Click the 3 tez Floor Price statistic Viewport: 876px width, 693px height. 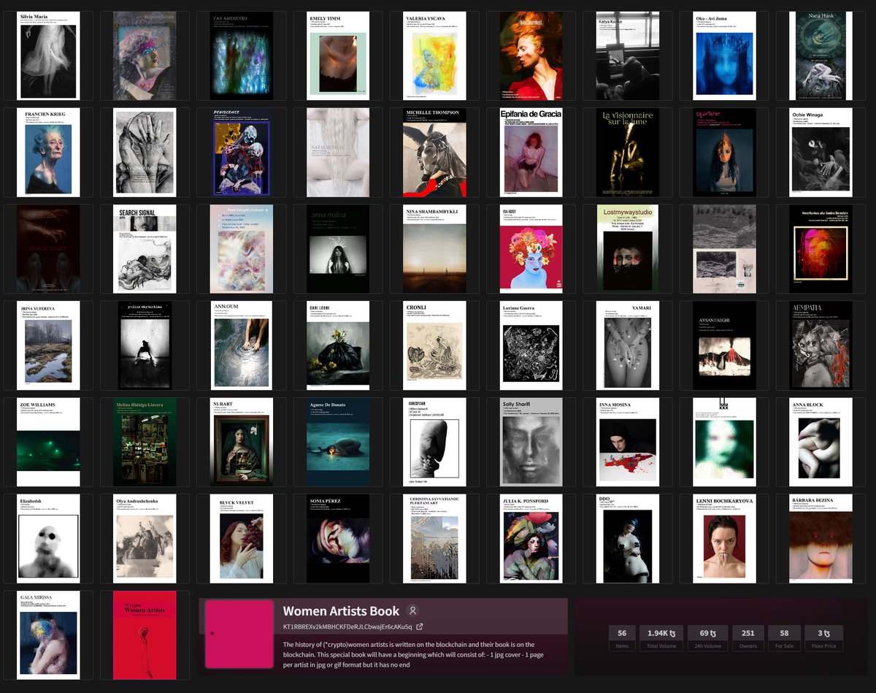click(x=823, y=638)
